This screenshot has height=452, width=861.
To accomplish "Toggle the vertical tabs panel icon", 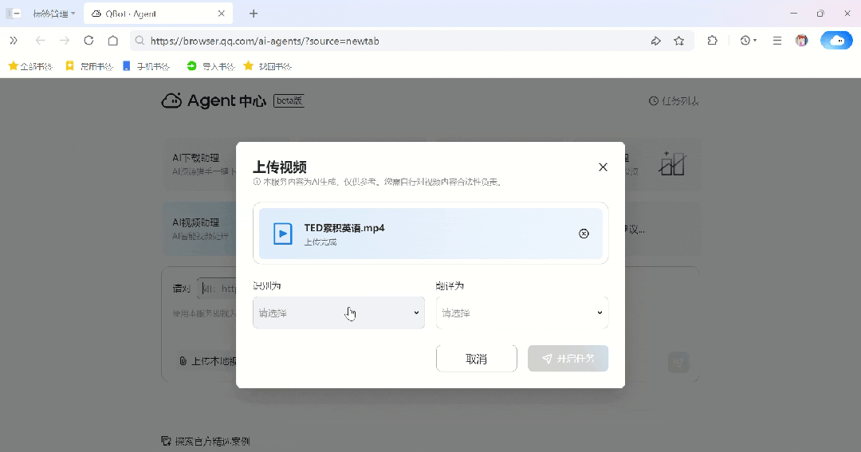I will click(14, 14).
